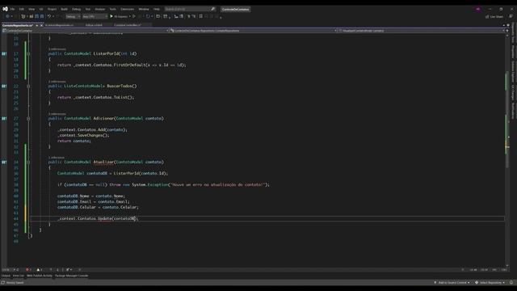
Task: Open the member navigation dropdown
Action: pyautogui.click(x=422, y=31)
